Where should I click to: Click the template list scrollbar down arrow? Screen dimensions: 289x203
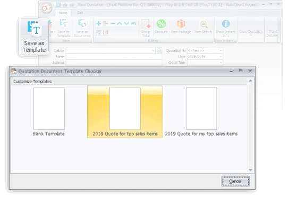[250, 170]
